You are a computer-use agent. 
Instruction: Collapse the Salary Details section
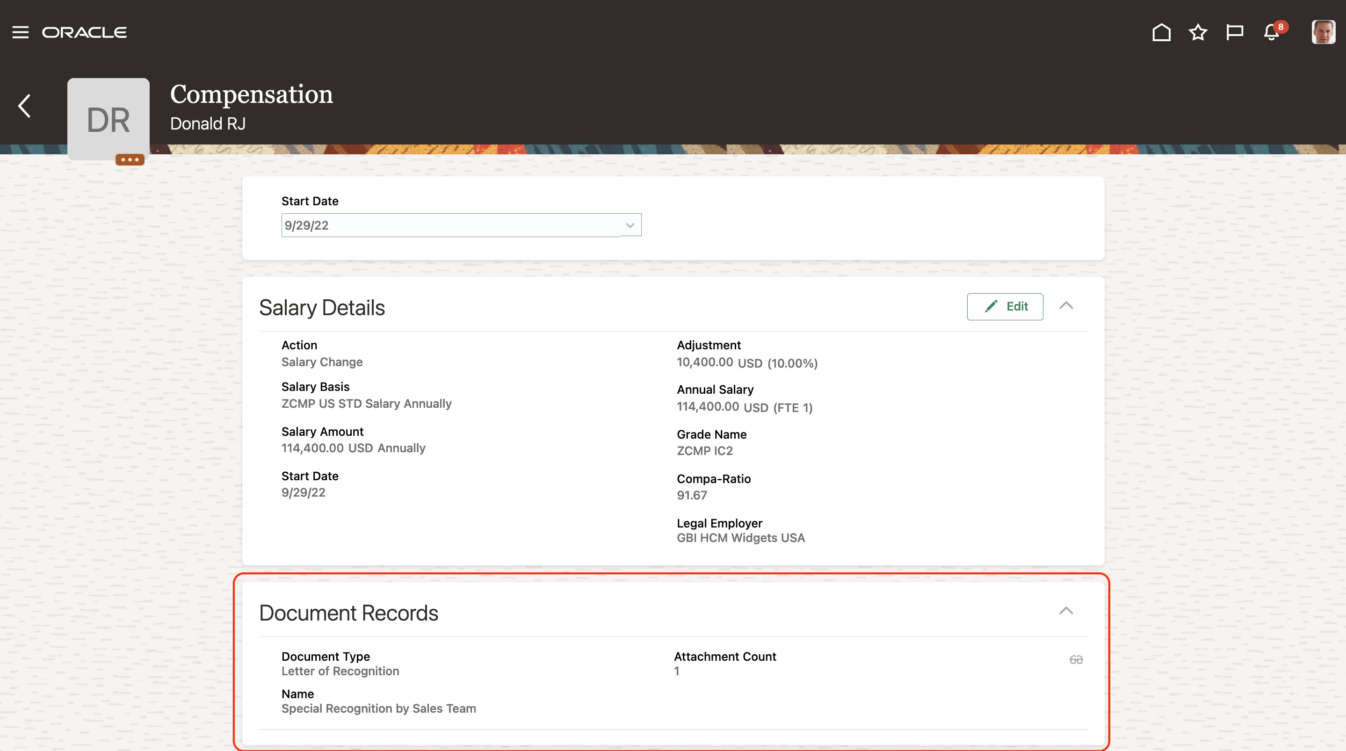click(x=1066, y=306)
